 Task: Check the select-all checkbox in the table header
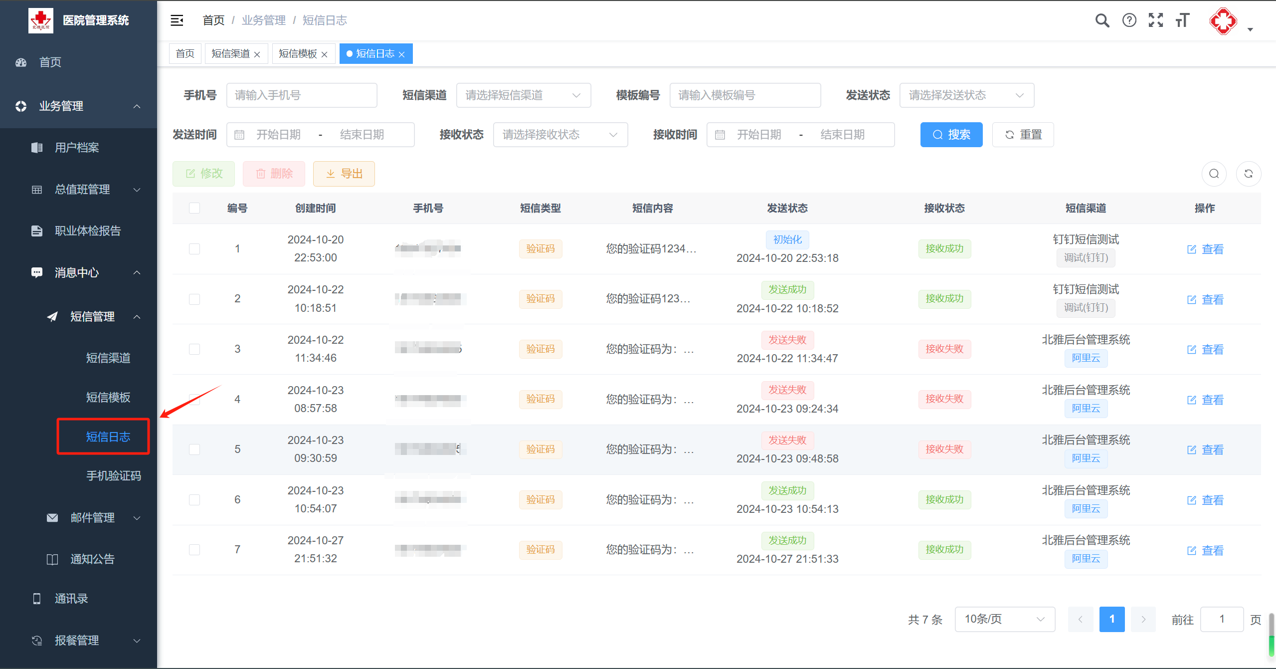[x=194, y=208]
